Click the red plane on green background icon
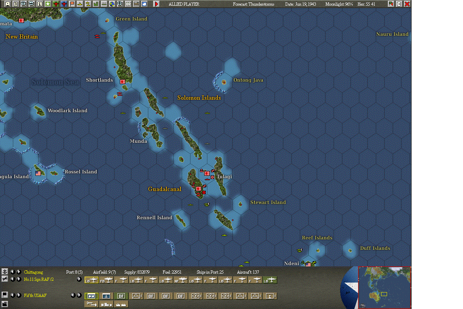The height and width of the screenshot is (309, 463). (x=55, y=4)
